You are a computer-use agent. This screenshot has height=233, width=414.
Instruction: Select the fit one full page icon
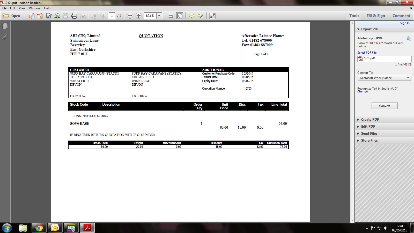[x=180, y=16]
